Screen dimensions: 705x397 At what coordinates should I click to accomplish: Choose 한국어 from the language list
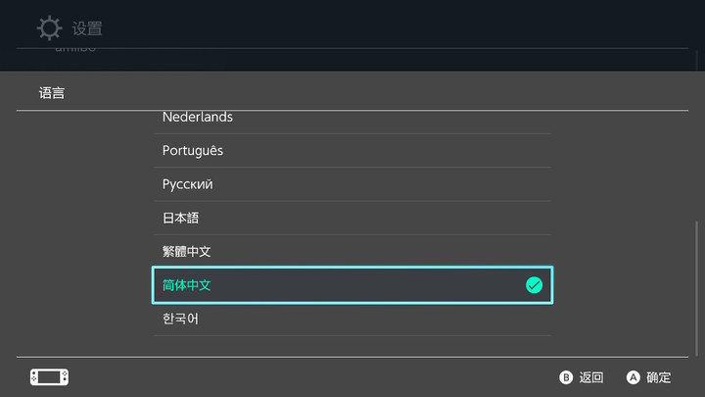[x=181, y=320]
